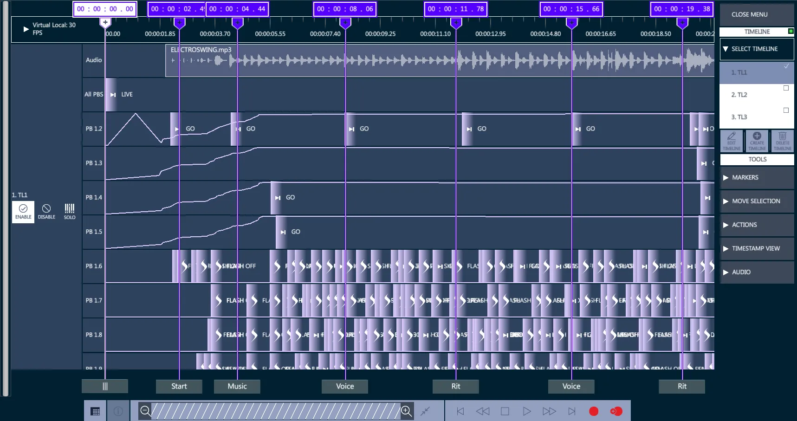797x421 pixels.
Task: Zoom in with the plus magnifier
Action: click(406, 411)
